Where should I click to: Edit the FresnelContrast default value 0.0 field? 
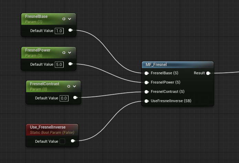64,98
